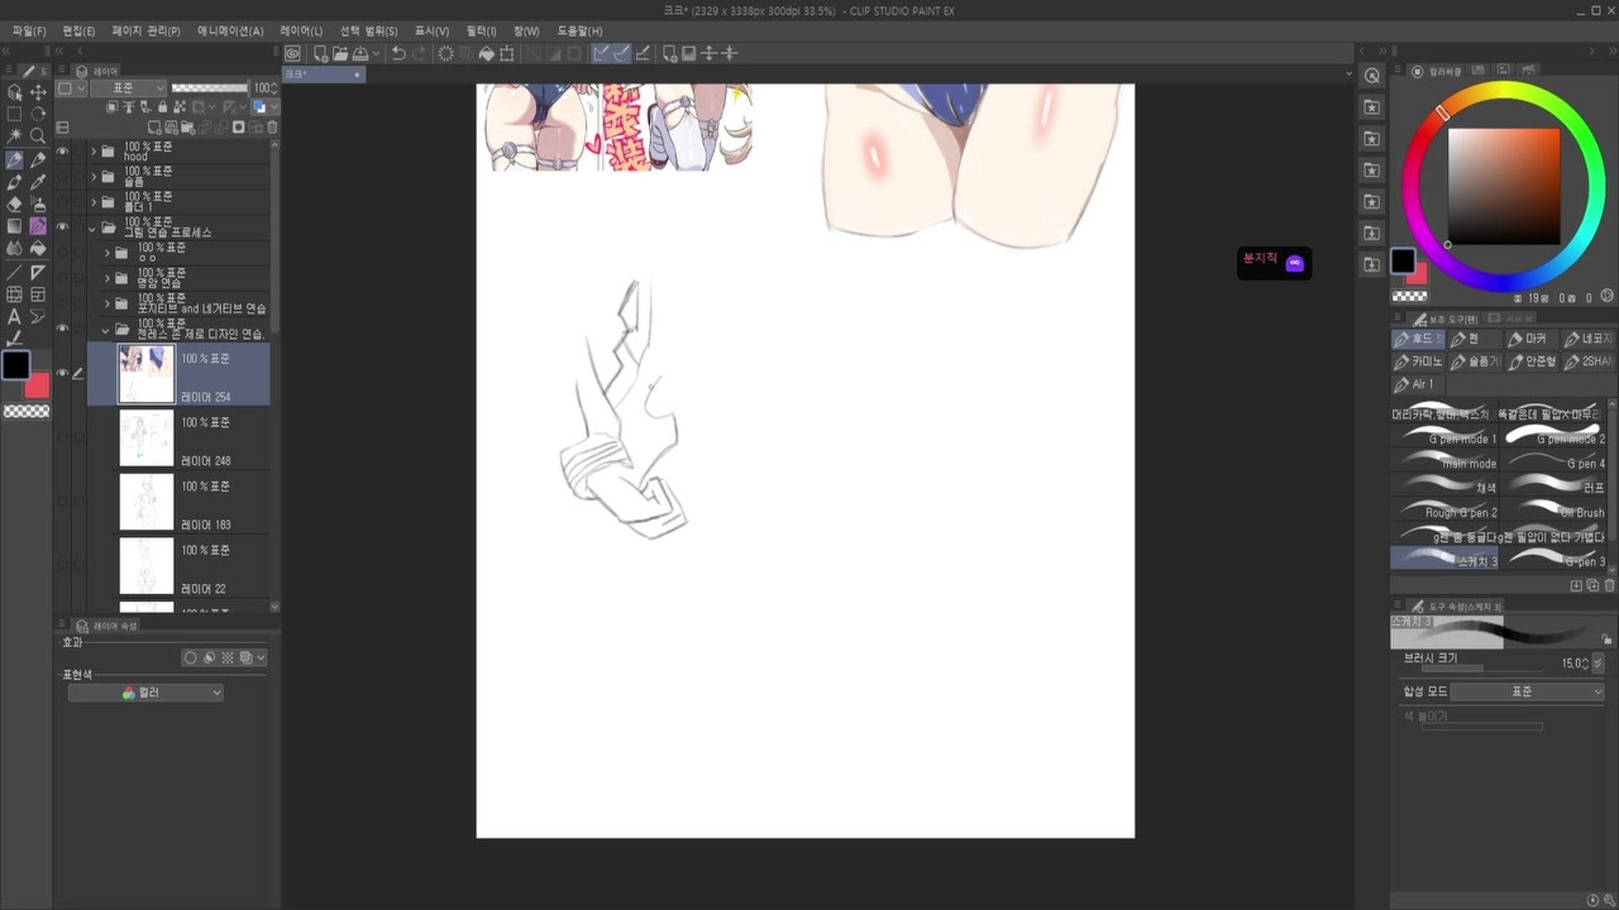Viewport: 1619px width, 910px height.
Task: Open the 필터(I) menu
Action: (481, 31)
